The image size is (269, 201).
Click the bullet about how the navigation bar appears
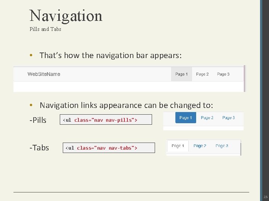[111, 55]
